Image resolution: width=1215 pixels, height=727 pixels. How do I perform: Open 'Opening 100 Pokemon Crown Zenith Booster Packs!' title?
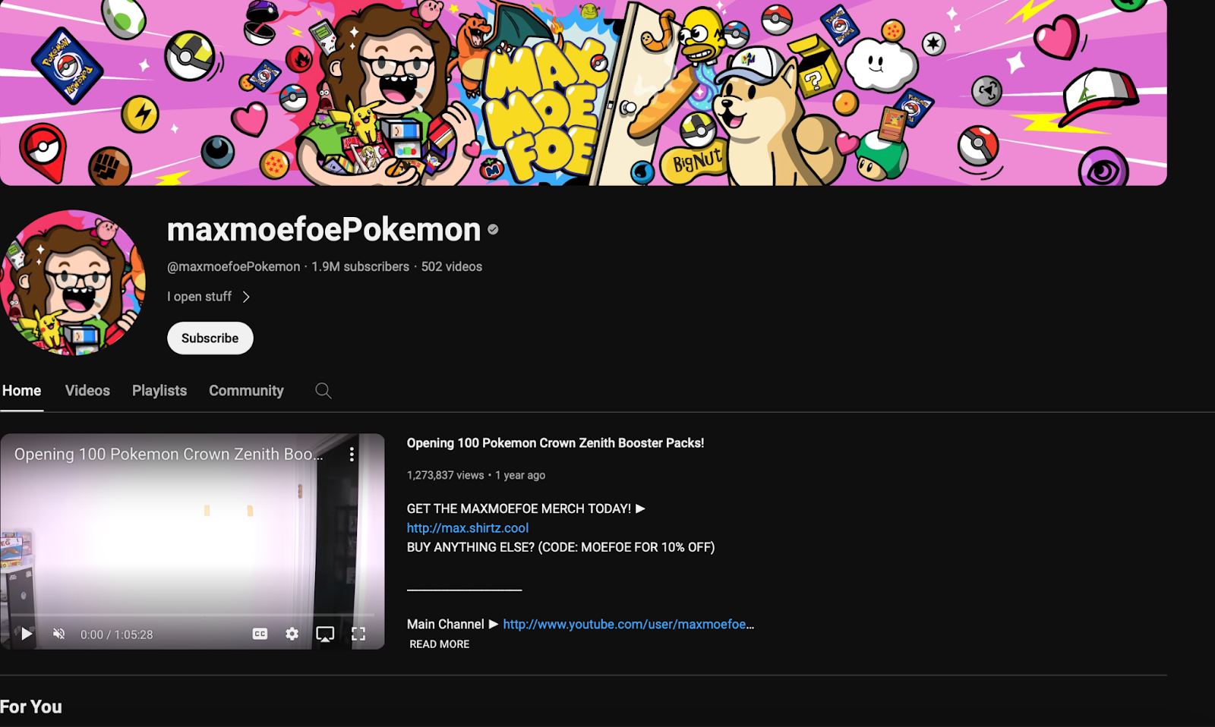[x=555, y=443]
